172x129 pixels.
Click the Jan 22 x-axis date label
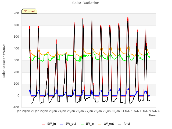(39, 111)
